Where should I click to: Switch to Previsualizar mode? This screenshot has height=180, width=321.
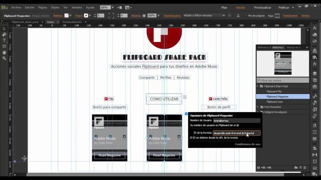262,8
